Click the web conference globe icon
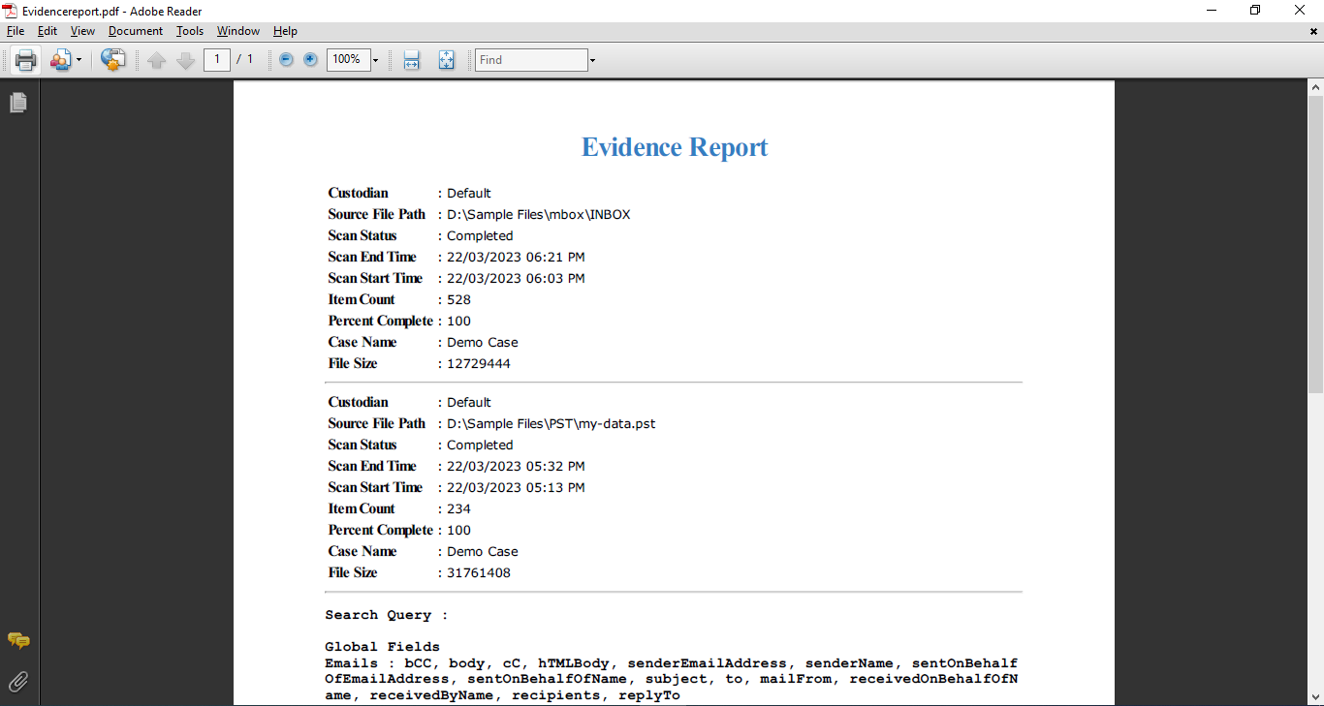This screenshot has height=706, width=1324. click(113, 60)
